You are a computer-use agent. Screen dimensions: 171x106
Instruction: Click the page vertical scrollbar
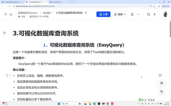(170, 29)
